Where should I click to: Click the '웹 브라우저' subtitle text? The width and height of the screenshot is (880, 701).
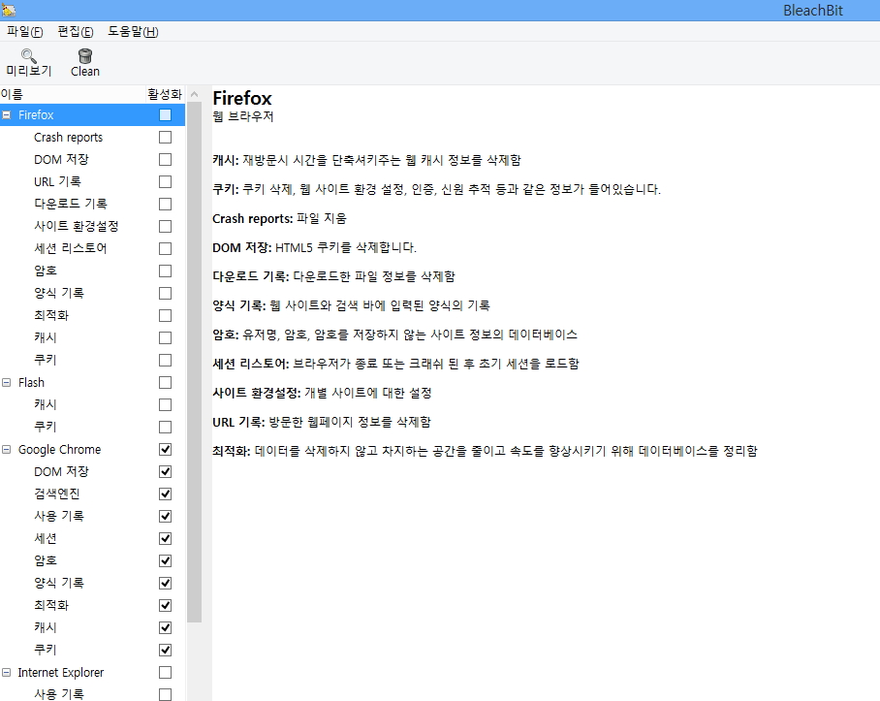[x=243, y=116]
